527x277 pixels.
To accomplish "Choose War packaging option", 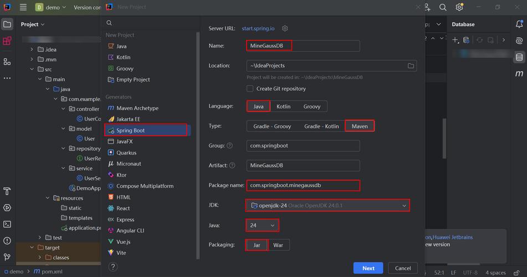I will point(278,245).
